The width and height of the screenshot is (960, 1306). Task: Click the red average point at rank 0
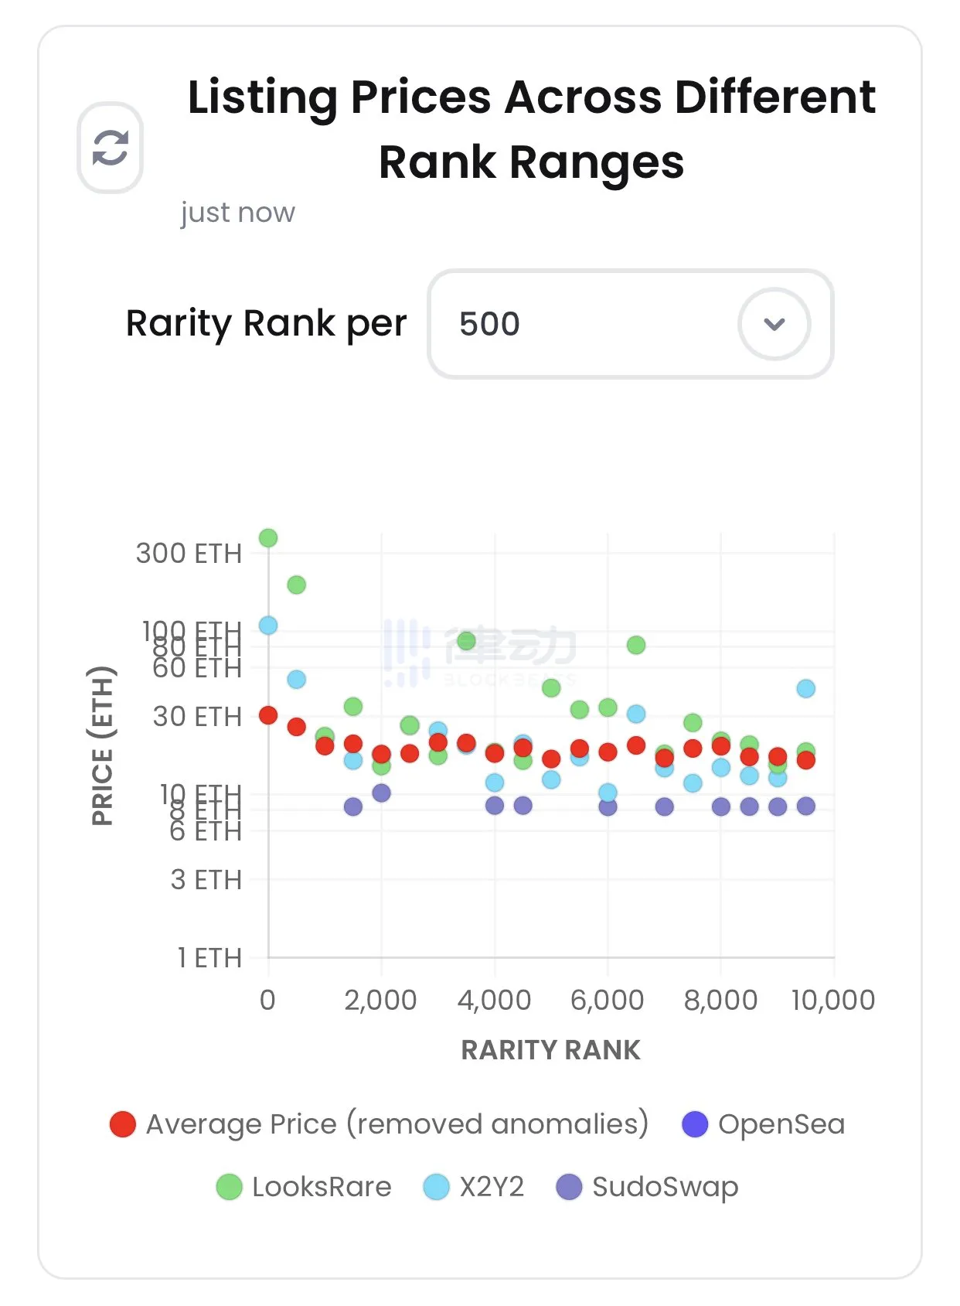point(268,715)
